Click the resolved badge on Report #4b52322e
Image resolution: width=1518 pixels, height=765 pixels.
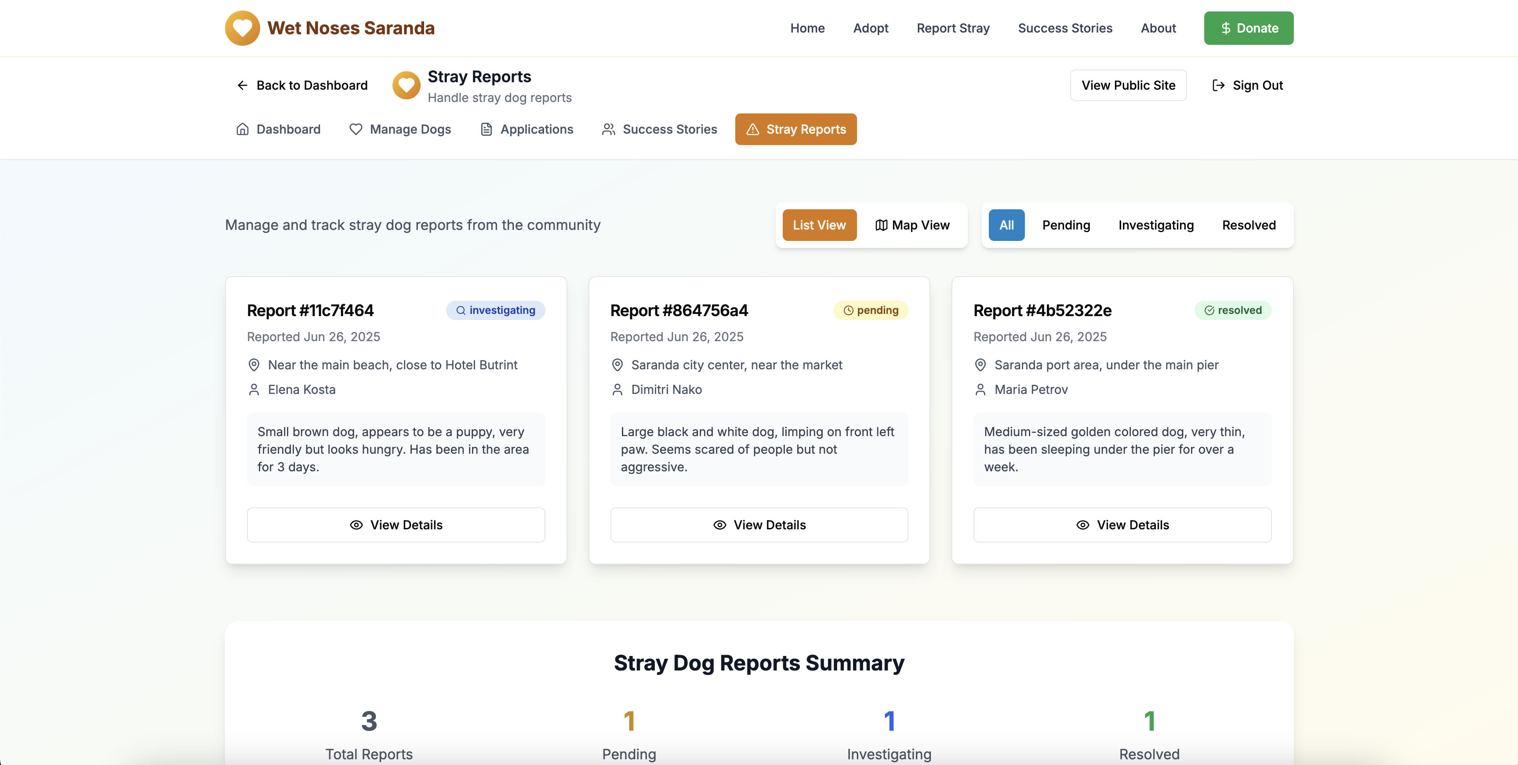[x=1233, y=310]
